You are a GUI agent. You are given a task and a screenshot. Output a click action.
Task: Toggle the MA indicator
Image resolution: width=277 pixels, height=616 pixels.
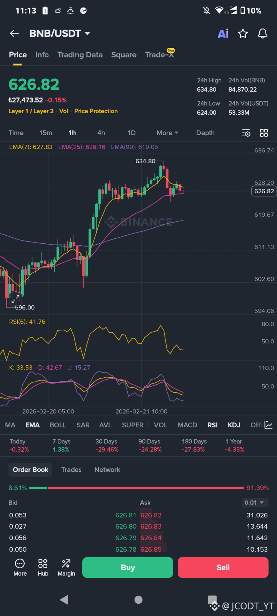click(x=10, y=425)
